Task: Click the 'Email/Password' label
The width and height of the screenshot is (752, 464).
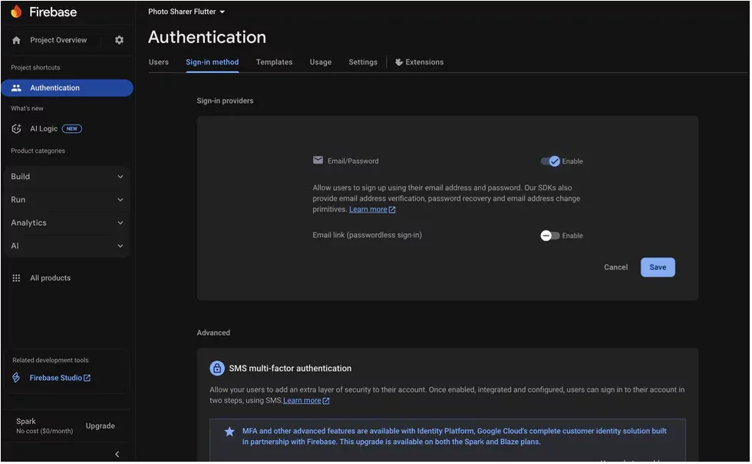Action: pos(354,161)
